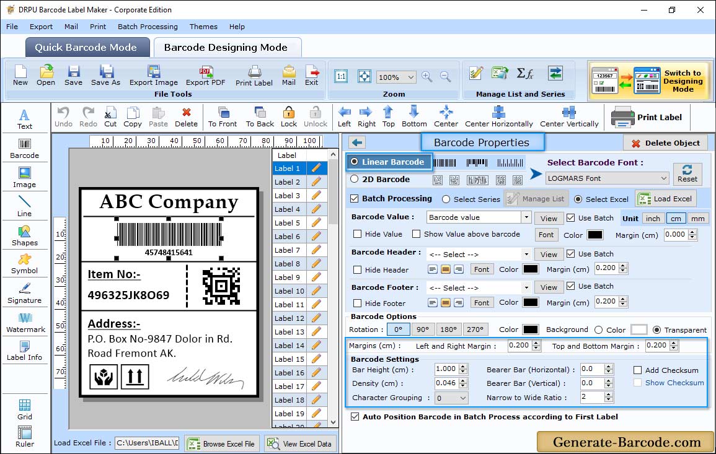Expand the Barcode Footer select dropdown

coord(526,287)
